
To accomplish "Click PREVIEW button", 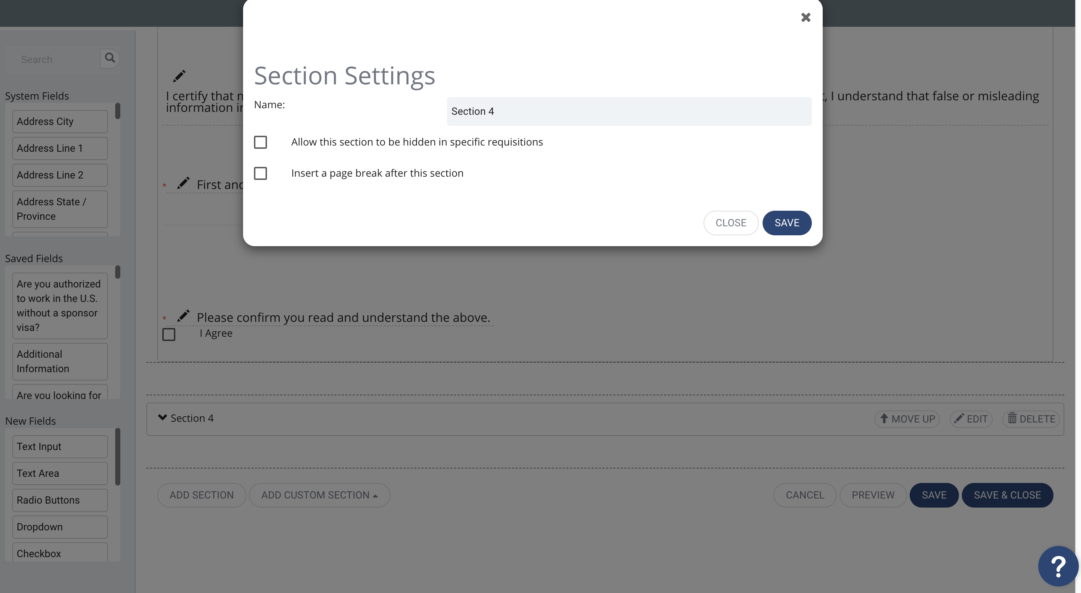I will pos(873,495).
